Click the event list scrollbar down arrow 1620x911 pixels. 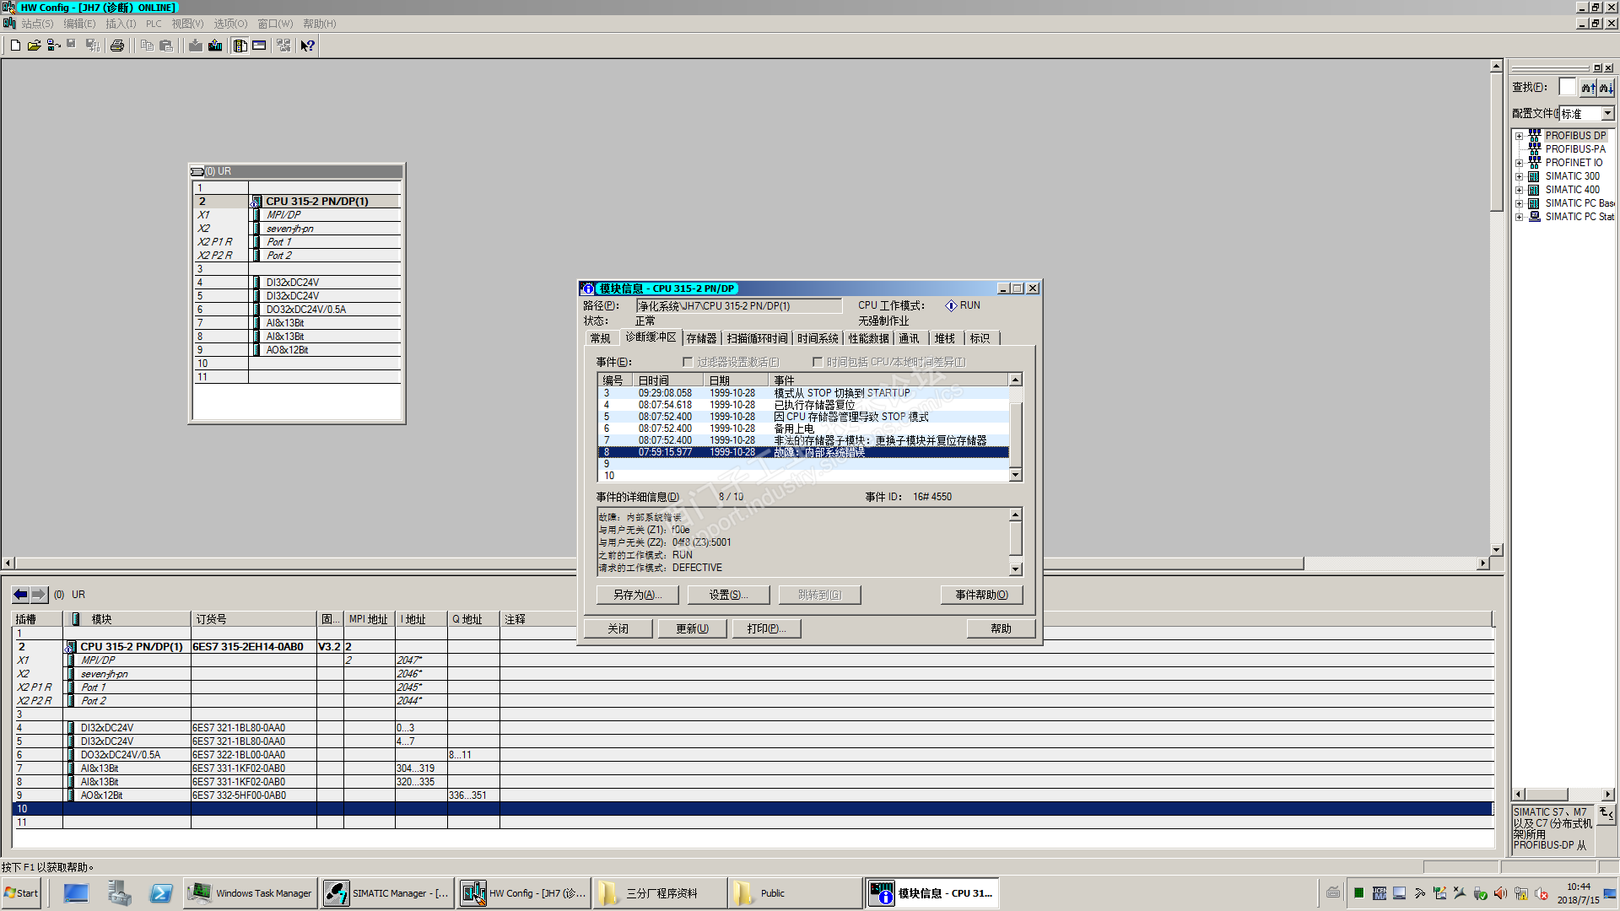1016,476
